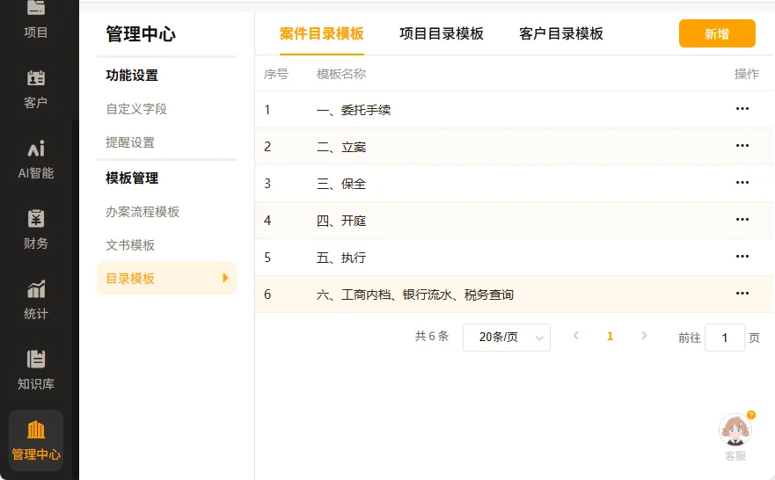Screen dimensions: 775x480
Task: Go to the next page arrow
Action: 644,337
